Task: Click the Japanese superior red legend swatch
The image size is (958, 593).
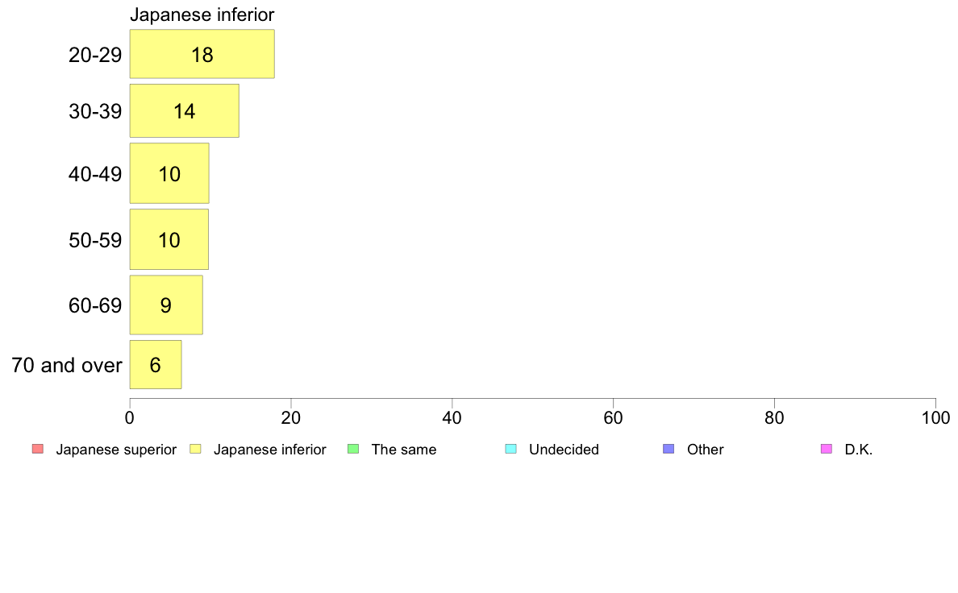Action: click(38, 449)
